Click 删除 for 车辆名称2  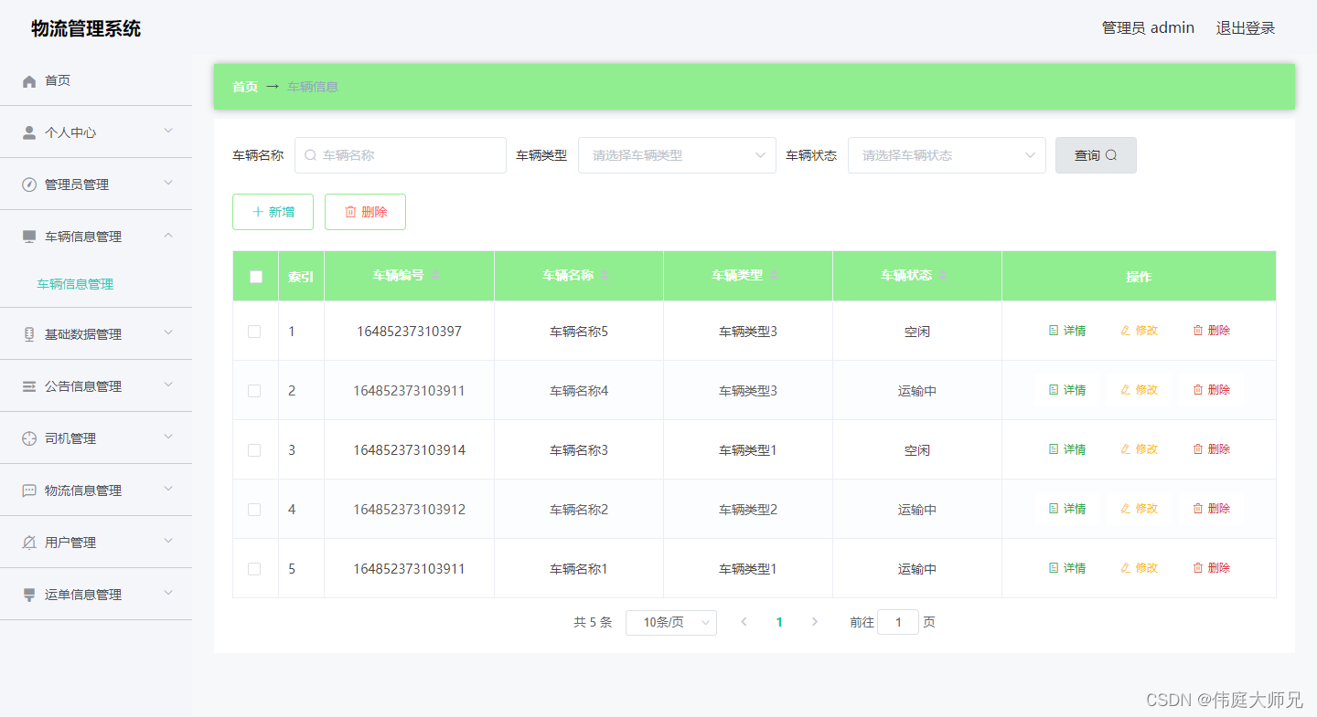pos(1212,509)
